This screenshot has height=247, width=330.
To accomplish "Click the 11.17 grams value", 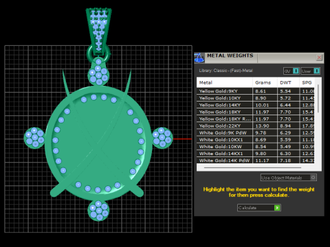I will pyautogui.click(x=262, y=161).
